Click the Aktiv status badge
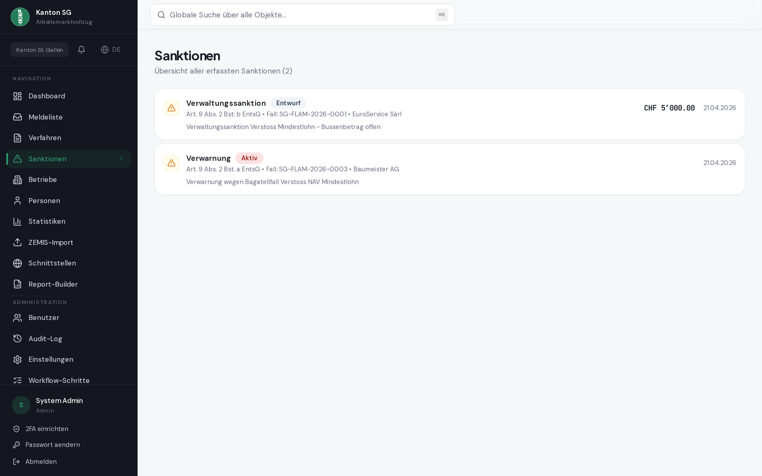The width and height of the screenshot is (762, 476). pos(249,158)
